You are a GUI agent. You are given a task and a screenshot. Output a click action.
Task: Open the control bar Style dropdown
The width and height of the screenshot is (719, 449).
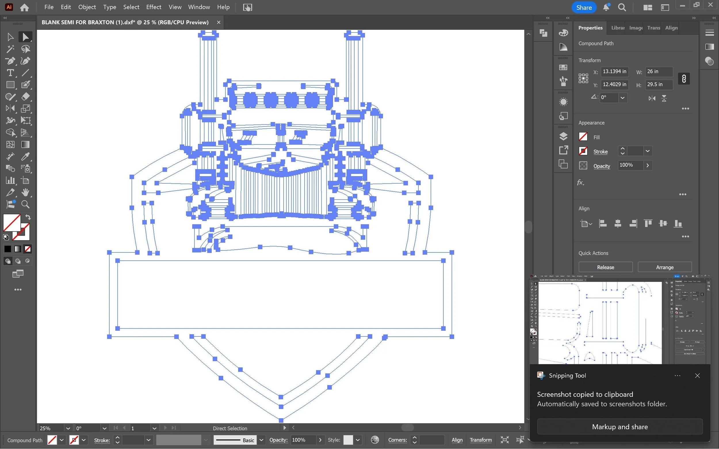357,440
